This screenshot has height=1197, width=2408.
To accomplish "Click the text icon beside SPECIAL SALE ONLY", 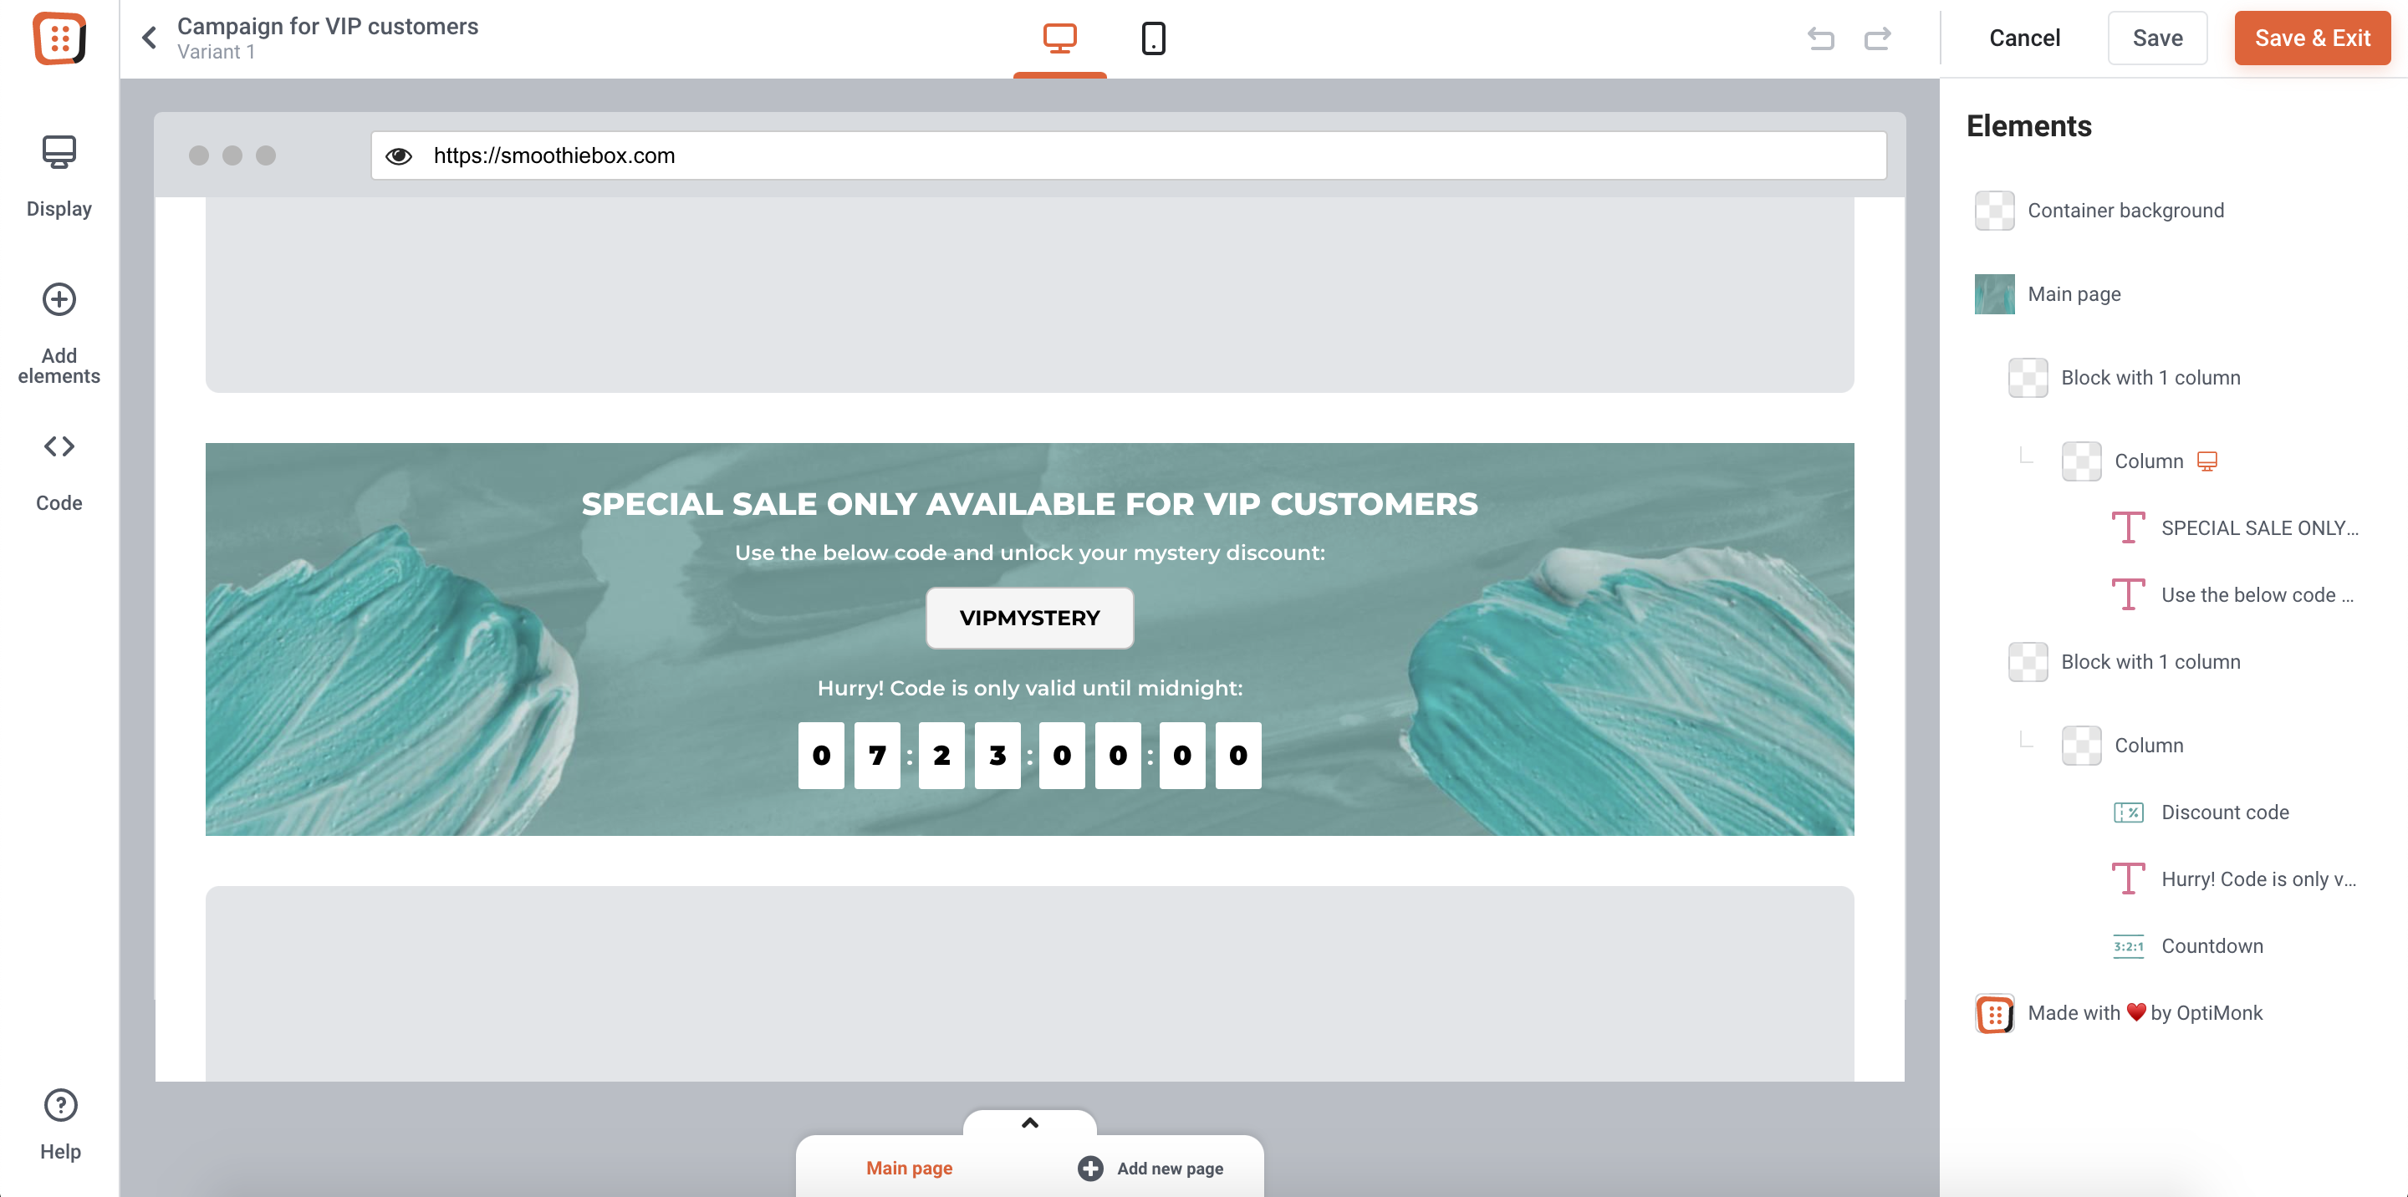I will click(2128, 528).
